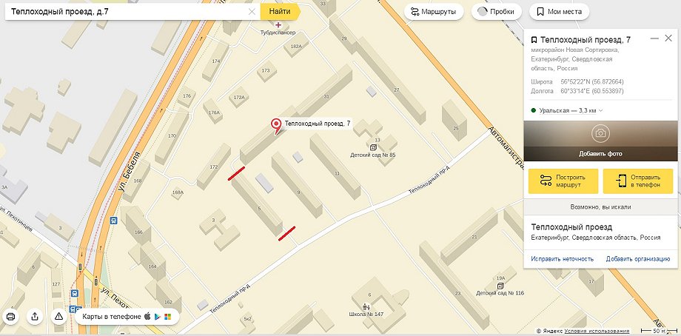
Task: Click Добавить организацию link
Action: point(638,259)
